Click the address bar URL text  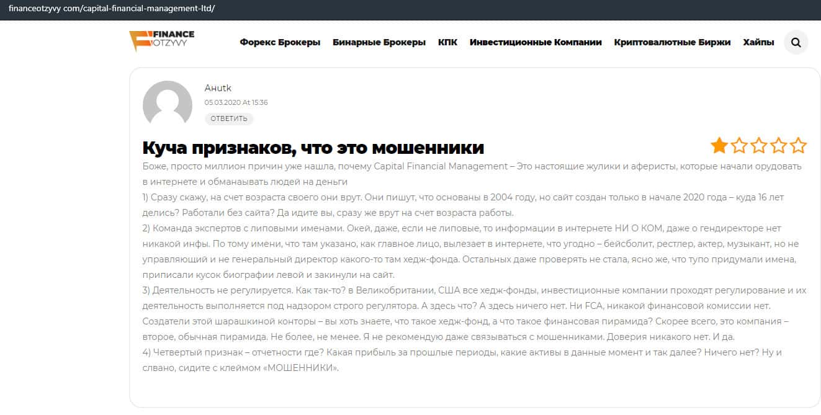pyautogui.click(x=112, y=10)
